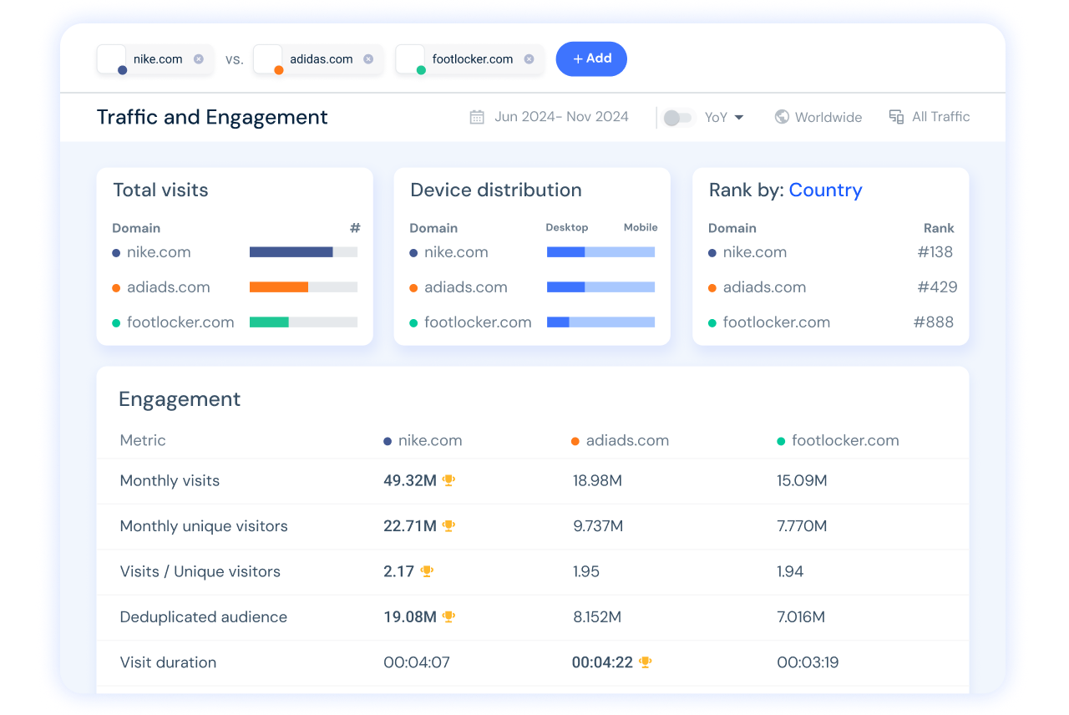Click the Monthly unique visitors row label
This screenshot has width=1069, height=715.
(x=204, y=526)
